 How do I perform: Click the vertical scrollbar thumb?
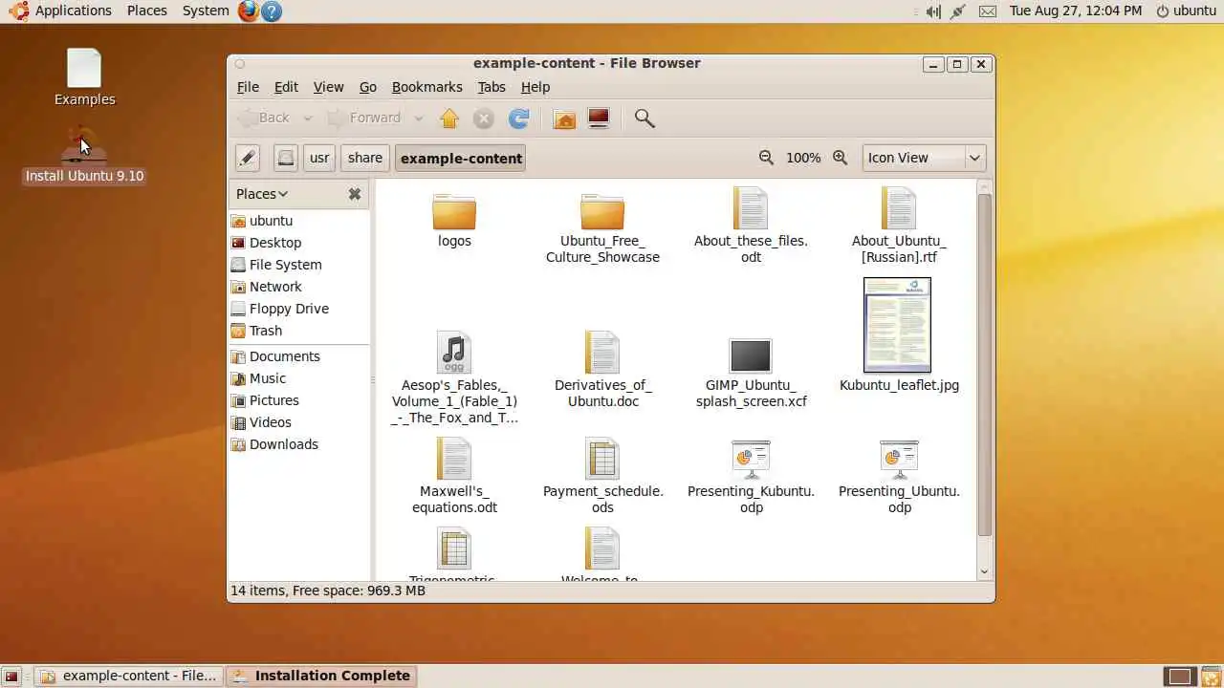point(985,364)
